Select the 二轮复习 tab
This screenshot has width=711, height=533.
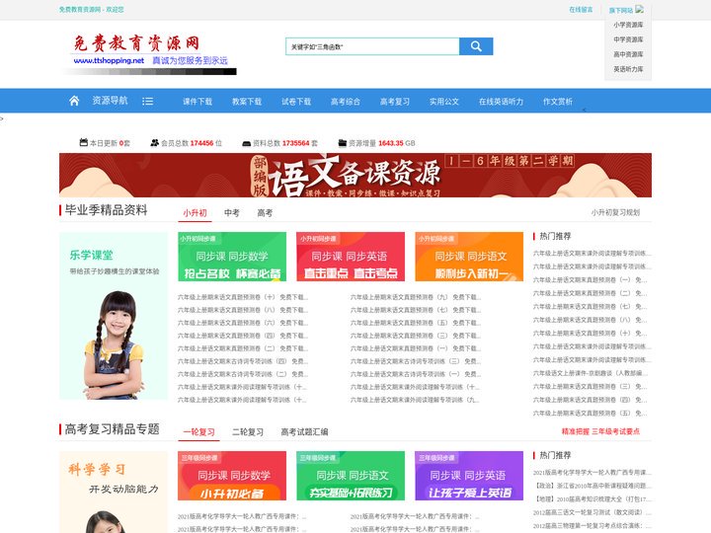[x=248, y=432]
